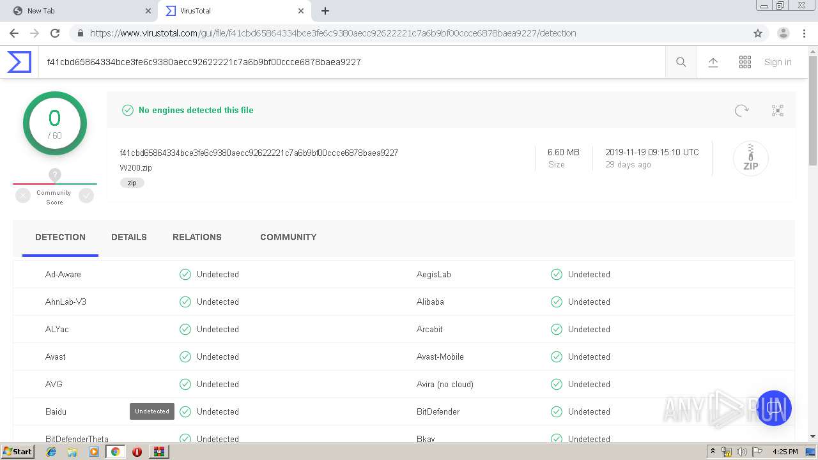Click the Baidu engine name
Image resolution: width=818 pixels, height=460 pixels.
point(56,411)
